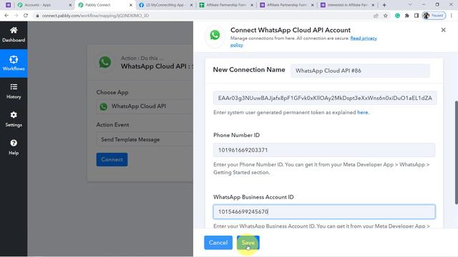Click the WhatsApp icon on action step

[105, 62]
